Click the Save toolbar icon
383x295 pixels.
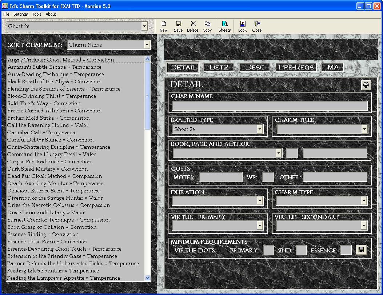(x=178, y=26)
